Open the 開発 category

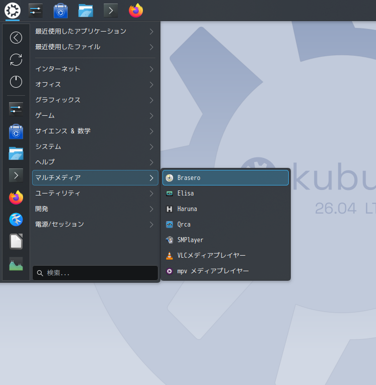point(95,209)
